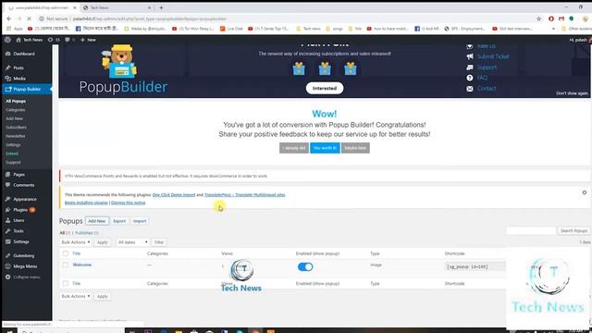Open Subscribers under Popup Builder
592x333 pixels.
pyautogui.click(x=17, y=128)
